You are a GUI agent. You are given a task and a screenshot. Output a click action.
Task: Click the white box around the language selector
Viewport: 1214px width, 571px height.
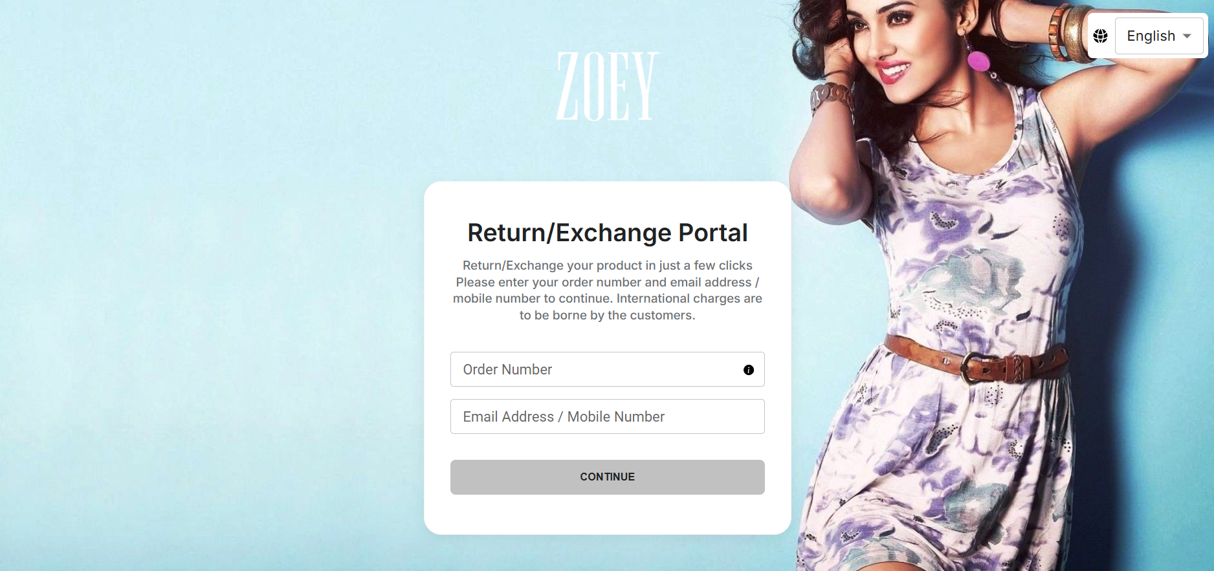click(1148, 36)
